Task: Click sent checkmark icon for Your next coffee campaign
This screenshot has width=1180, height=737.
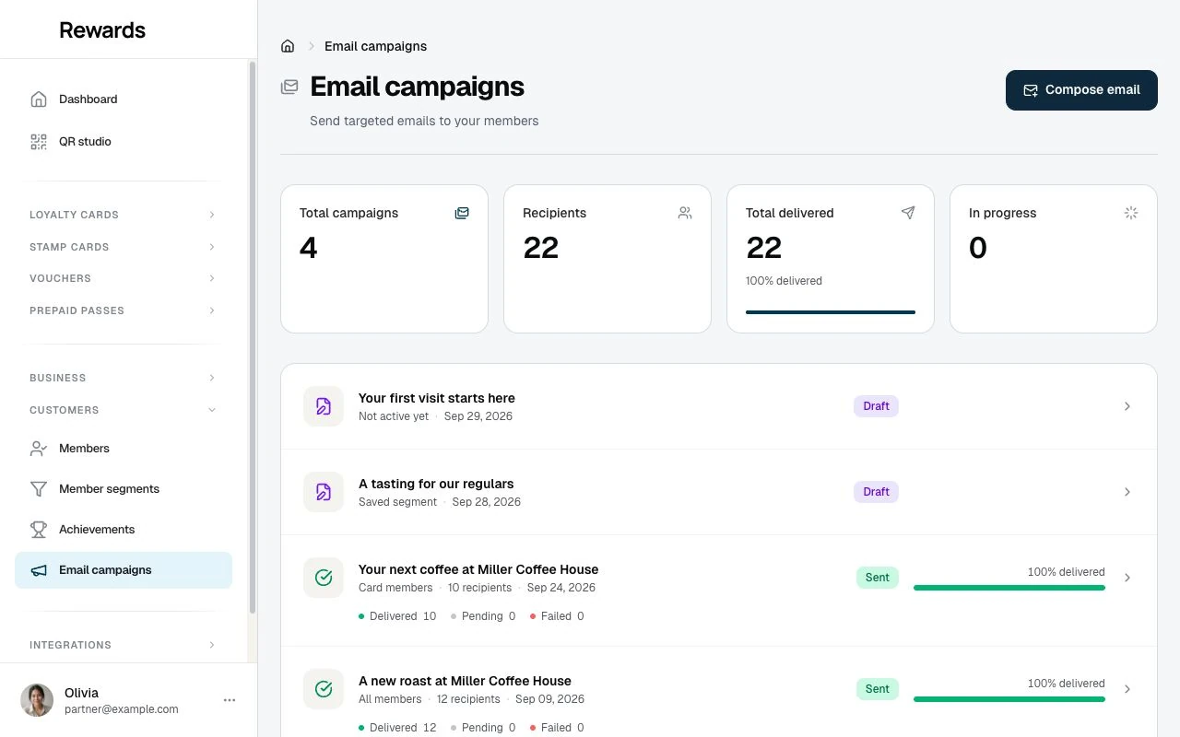Action: 324,578
